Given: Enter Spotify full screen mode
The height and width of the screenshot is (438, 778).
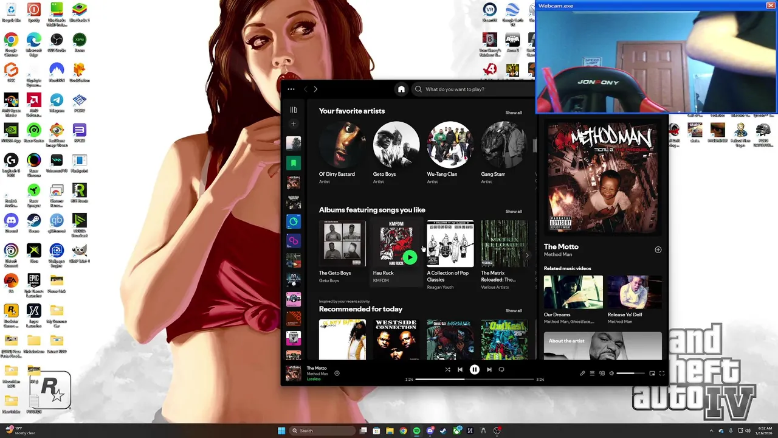Looking at the screenshot, I should tap(662, 374).
